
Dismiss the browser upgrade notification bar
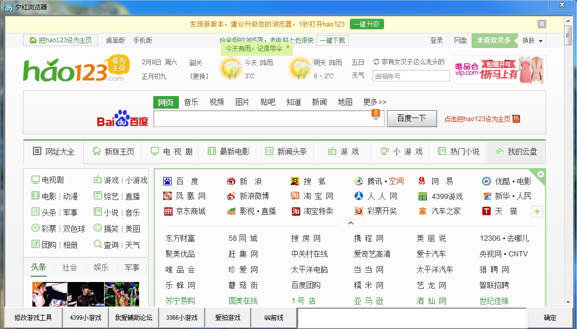(542, 24)
